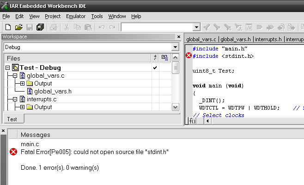The height and width of the screenshot is (185, 304).
Task: Close the Workspace panel
Action: 178,37
